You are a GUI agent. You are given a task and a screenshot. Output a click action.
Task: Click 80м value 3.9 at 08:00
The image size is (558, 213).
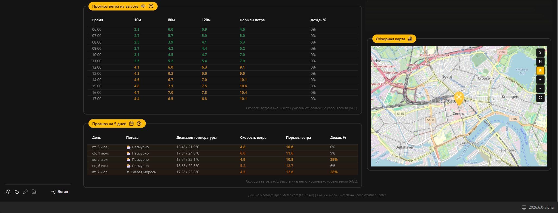(x=170, y=42)
